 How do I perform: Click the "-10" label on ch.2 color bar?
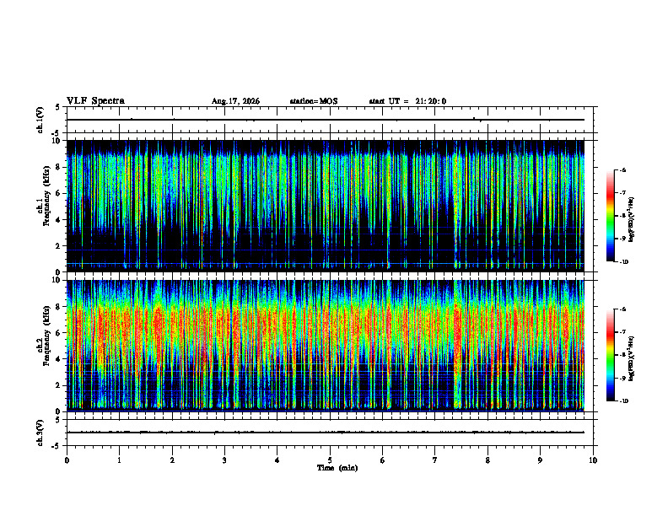[623, 401]
